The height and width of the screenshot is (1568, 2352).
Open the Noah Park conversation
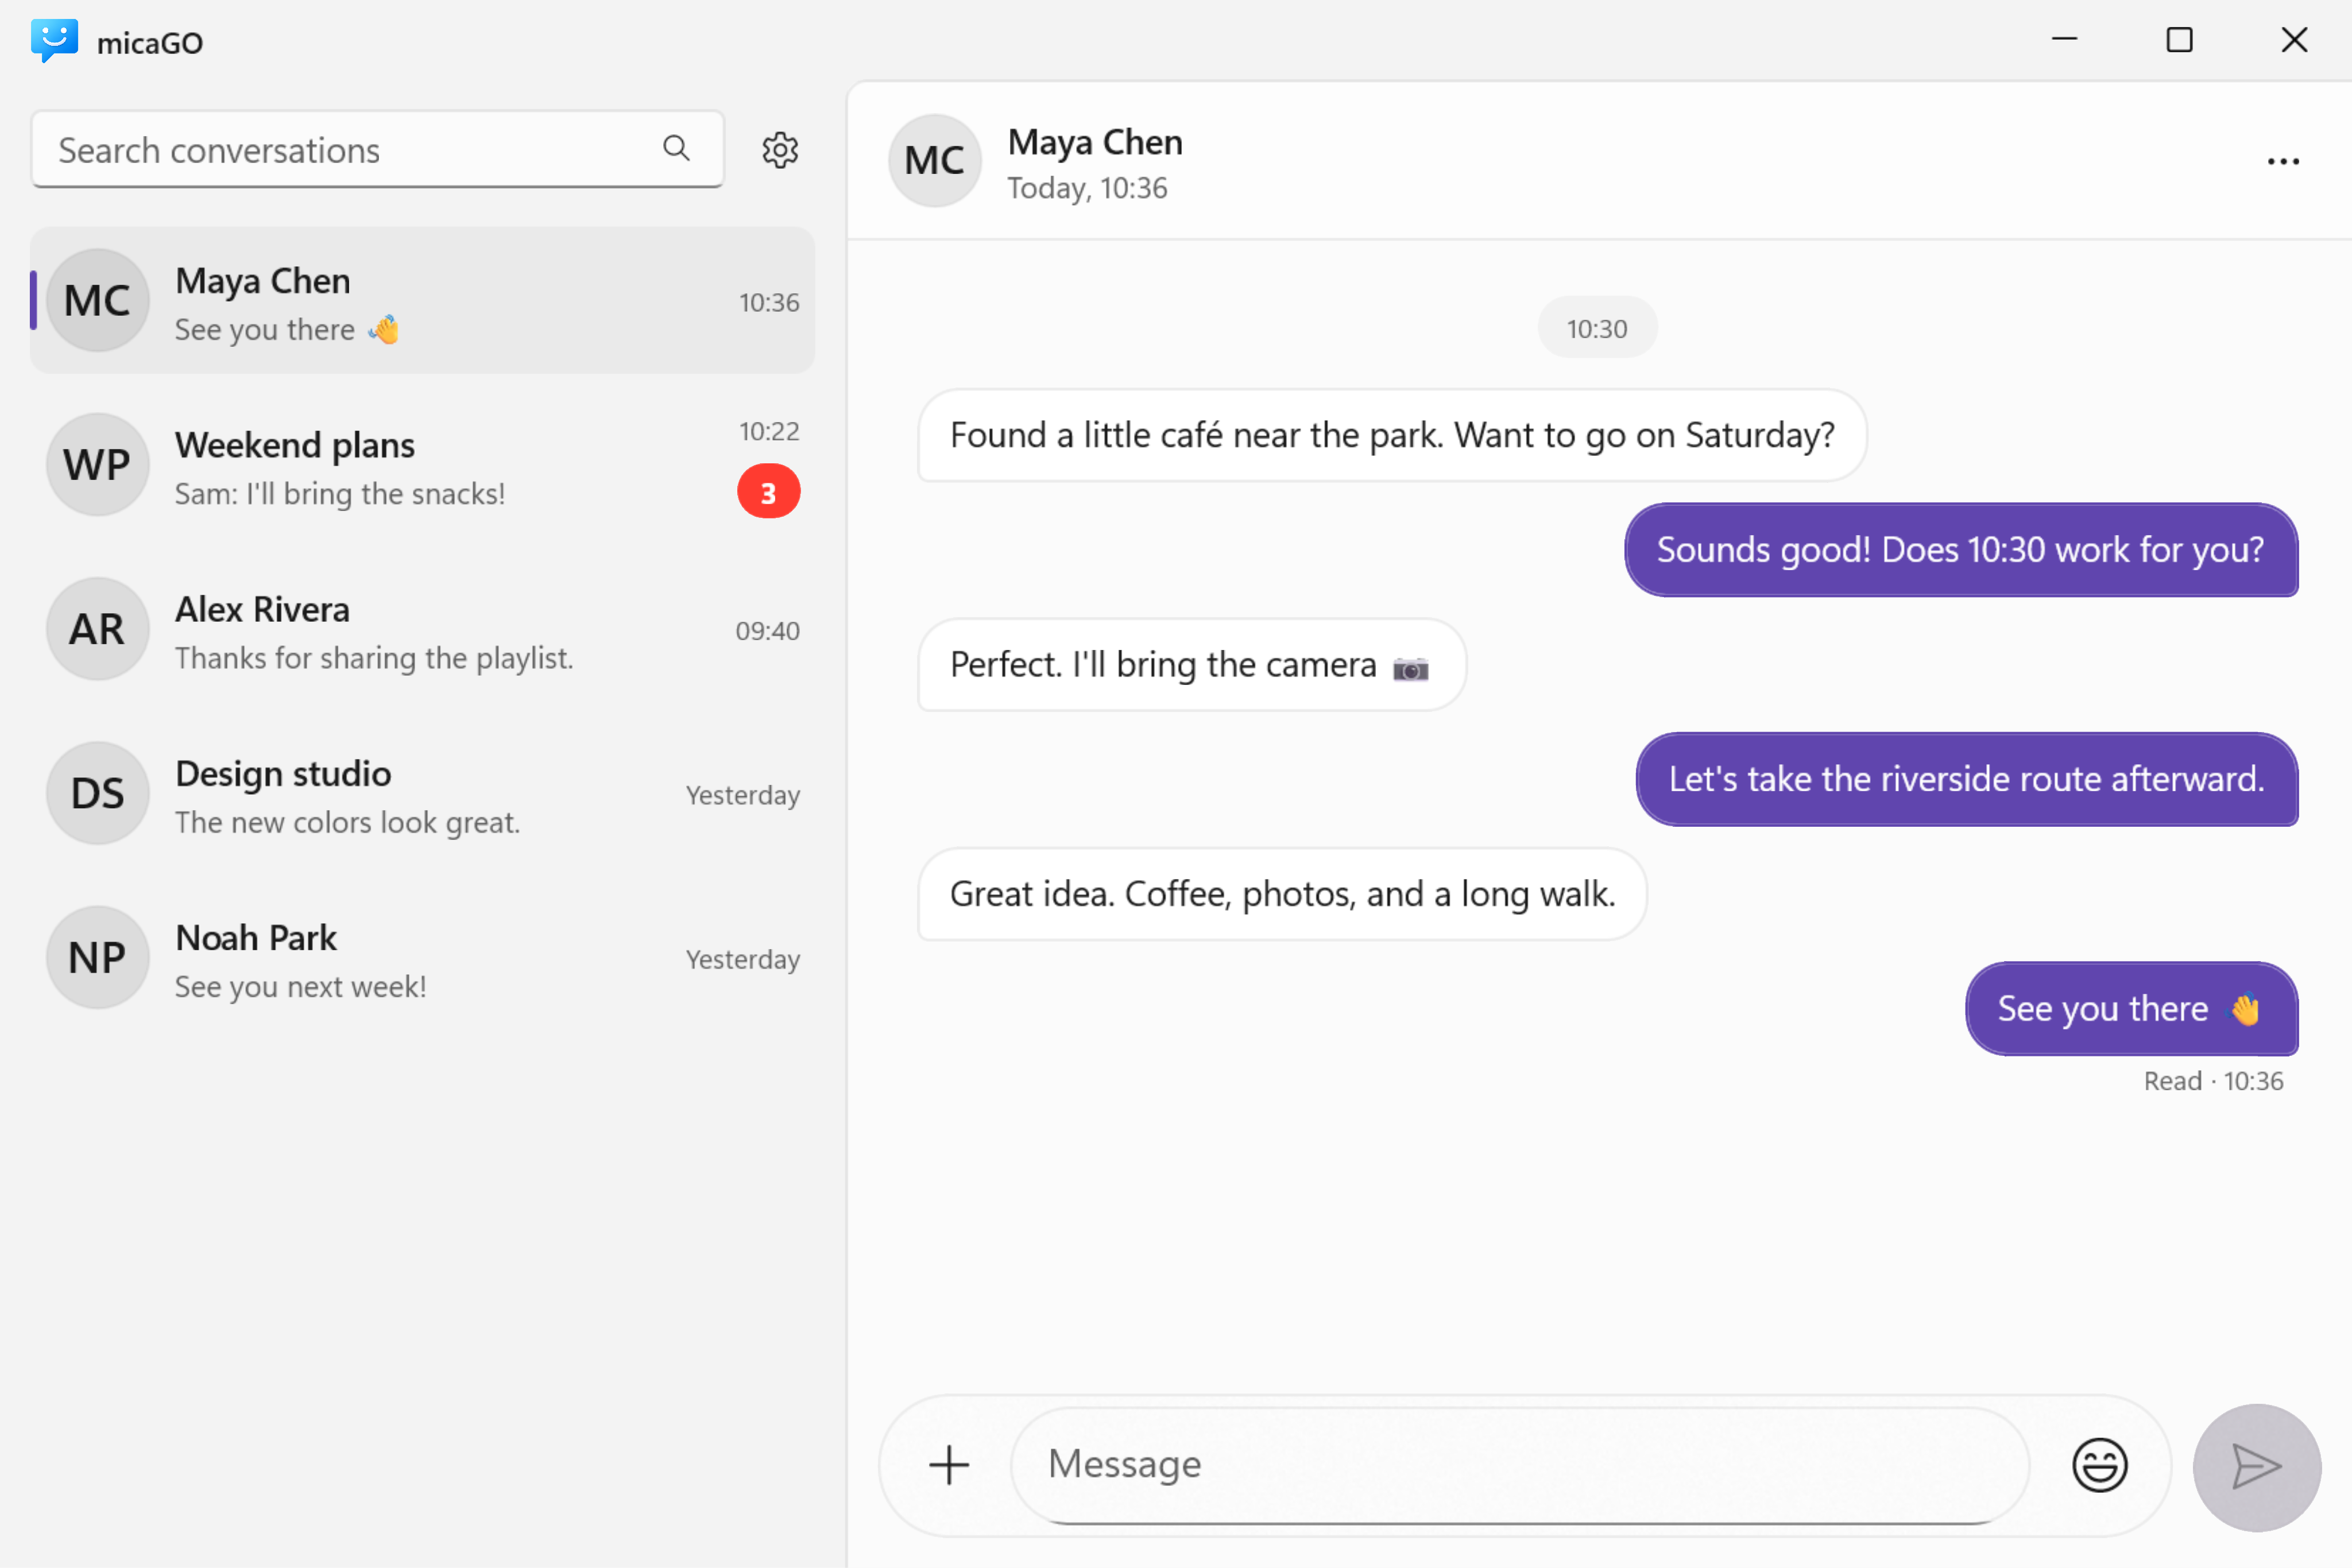click(x=422, y=958)
